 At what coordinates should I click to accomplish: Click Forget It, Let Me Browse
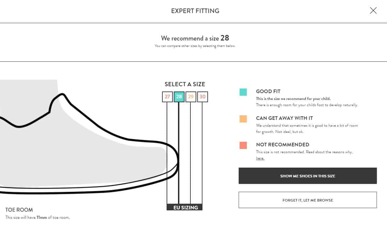(x=307, y=200)
